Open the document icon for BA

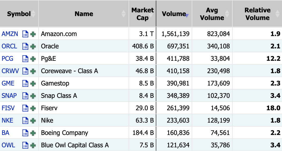[x=25, y=133]
